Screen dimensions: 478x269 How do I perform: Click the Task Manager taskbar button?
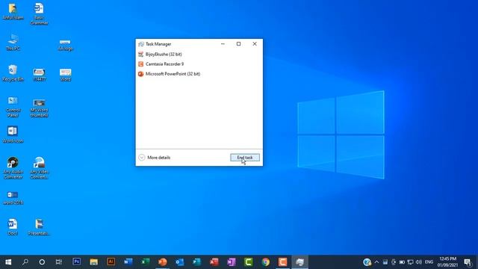(300, 262)
